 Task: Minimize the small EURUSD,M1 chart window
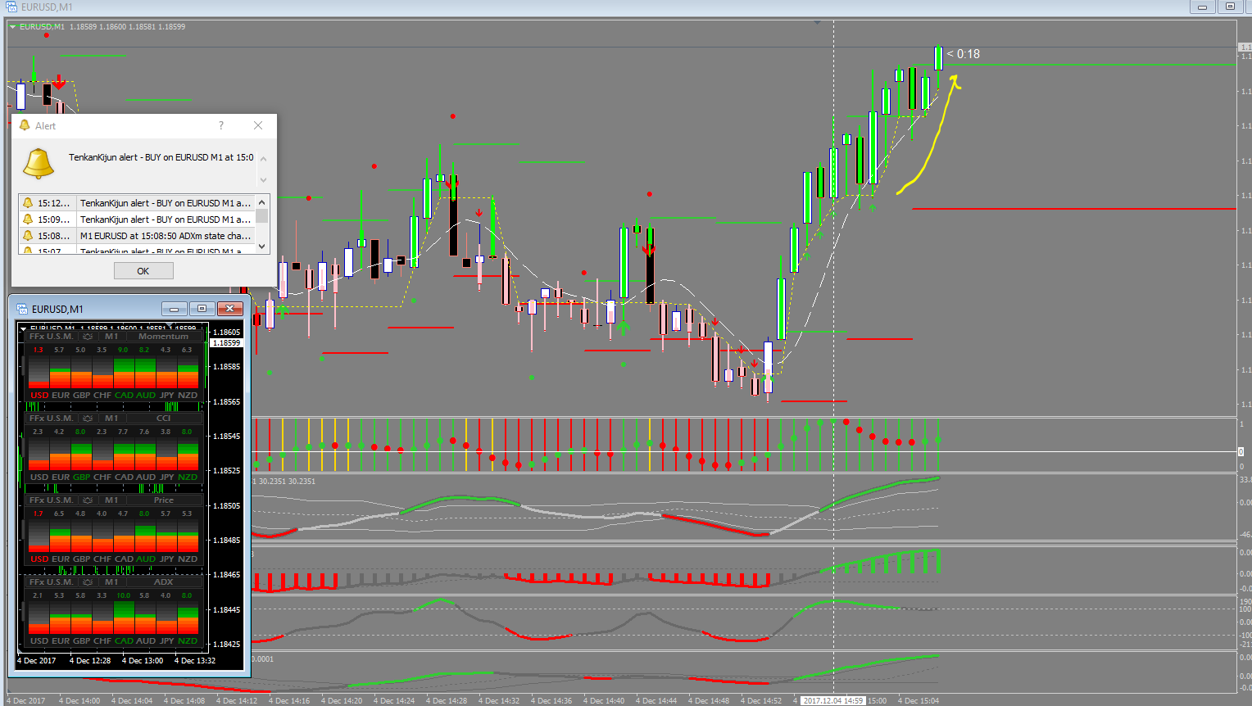point(174,309)
